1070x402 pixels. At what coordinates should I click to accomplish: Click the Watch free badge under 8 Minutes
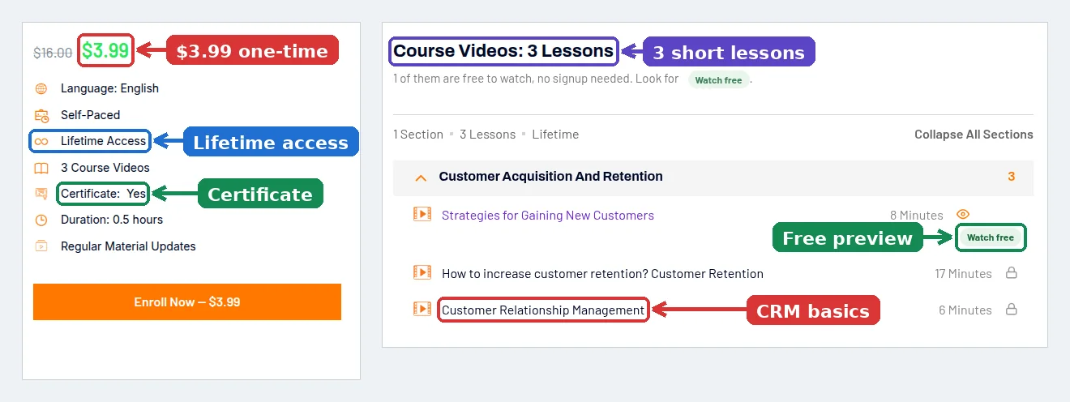991,237
